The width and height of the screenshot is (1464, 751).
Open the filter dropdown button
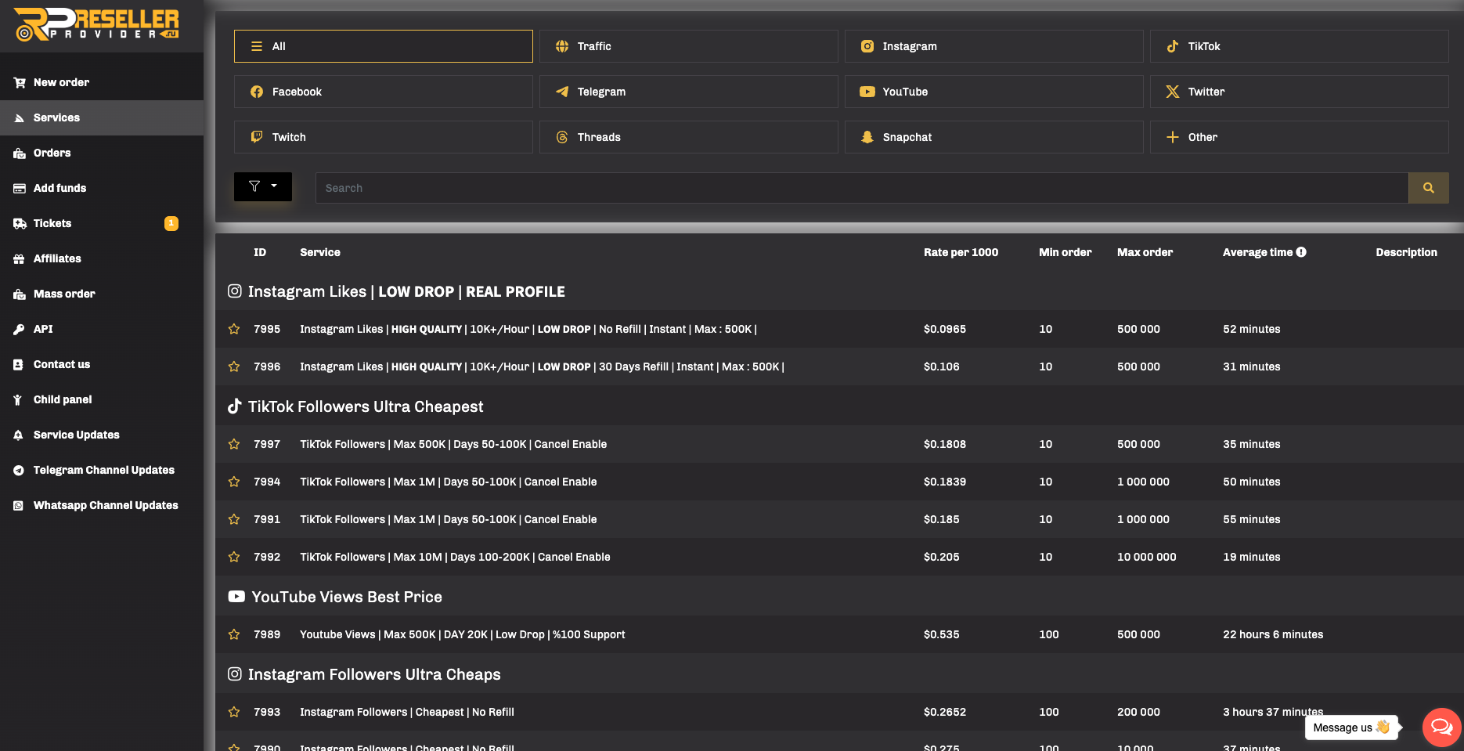[263, 186]
